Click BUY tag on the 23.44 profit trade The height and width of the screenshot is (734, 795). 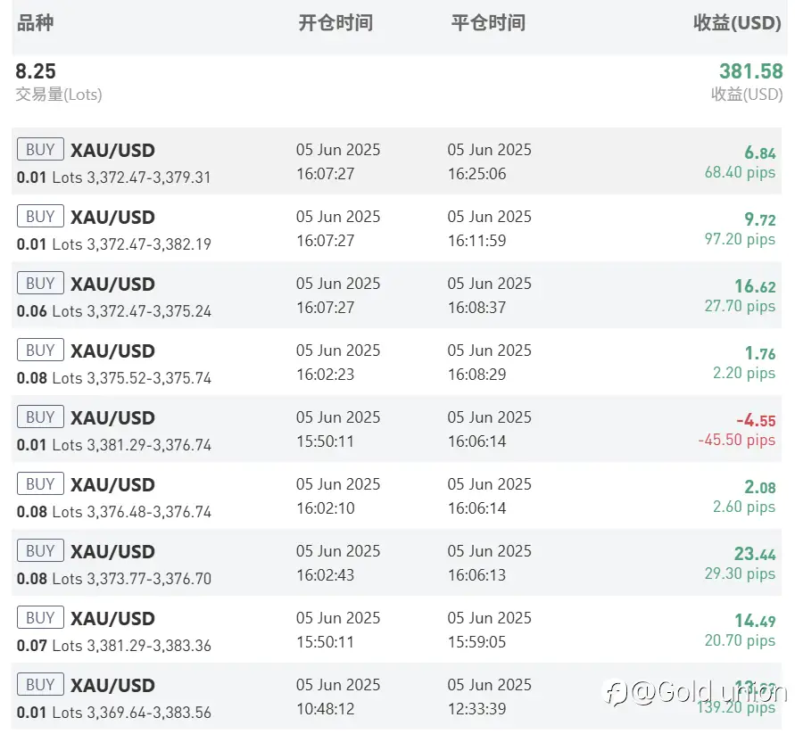click(40, 551)
